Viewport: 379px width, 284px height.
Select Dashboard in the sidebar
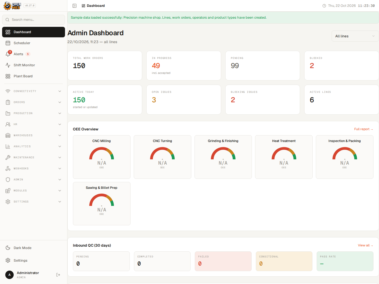(33, 32)
